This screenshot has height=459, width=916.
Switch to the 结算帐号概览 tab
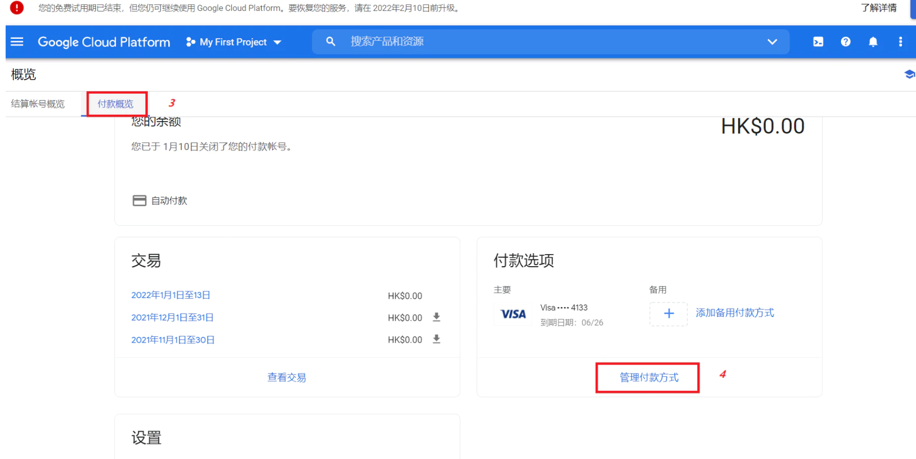38,104
